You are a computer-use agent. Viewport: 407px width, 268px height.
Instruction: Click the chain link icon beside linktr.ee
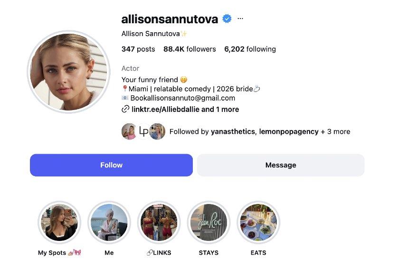tap(125, 109)
